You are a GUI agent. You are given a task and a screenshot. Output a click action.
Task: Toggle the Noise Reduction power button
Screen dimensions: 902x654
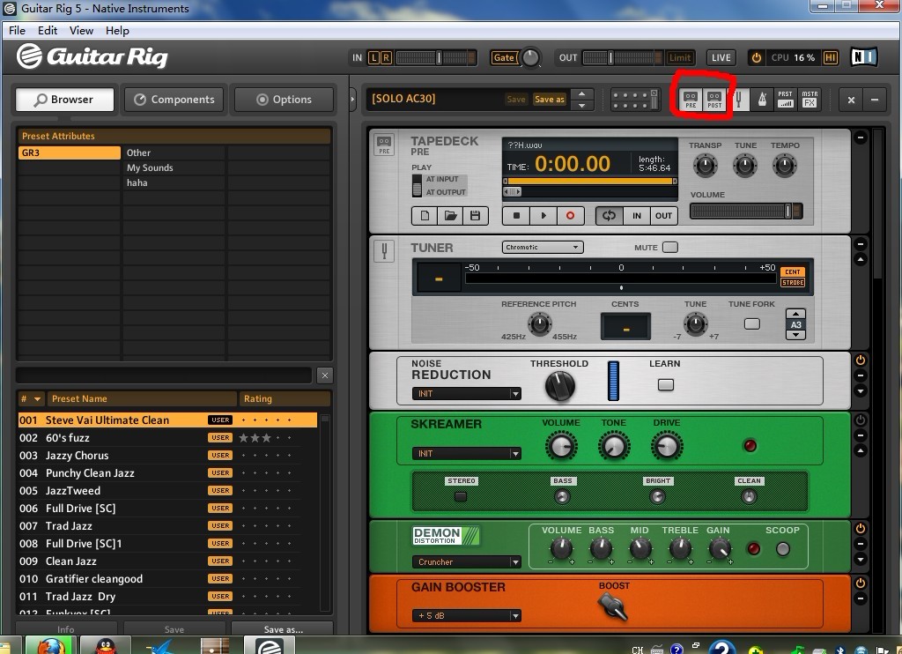(x=861, y=360)
